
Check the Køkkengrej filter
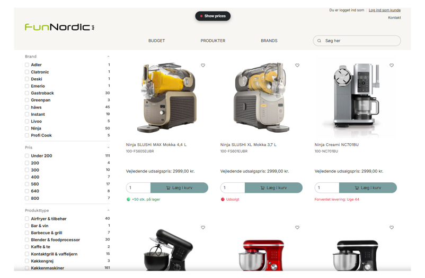pos(27,261)
